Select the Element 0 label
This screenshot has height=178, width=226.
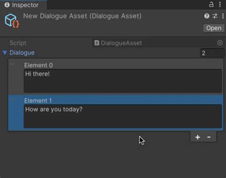tap(39, 65)
